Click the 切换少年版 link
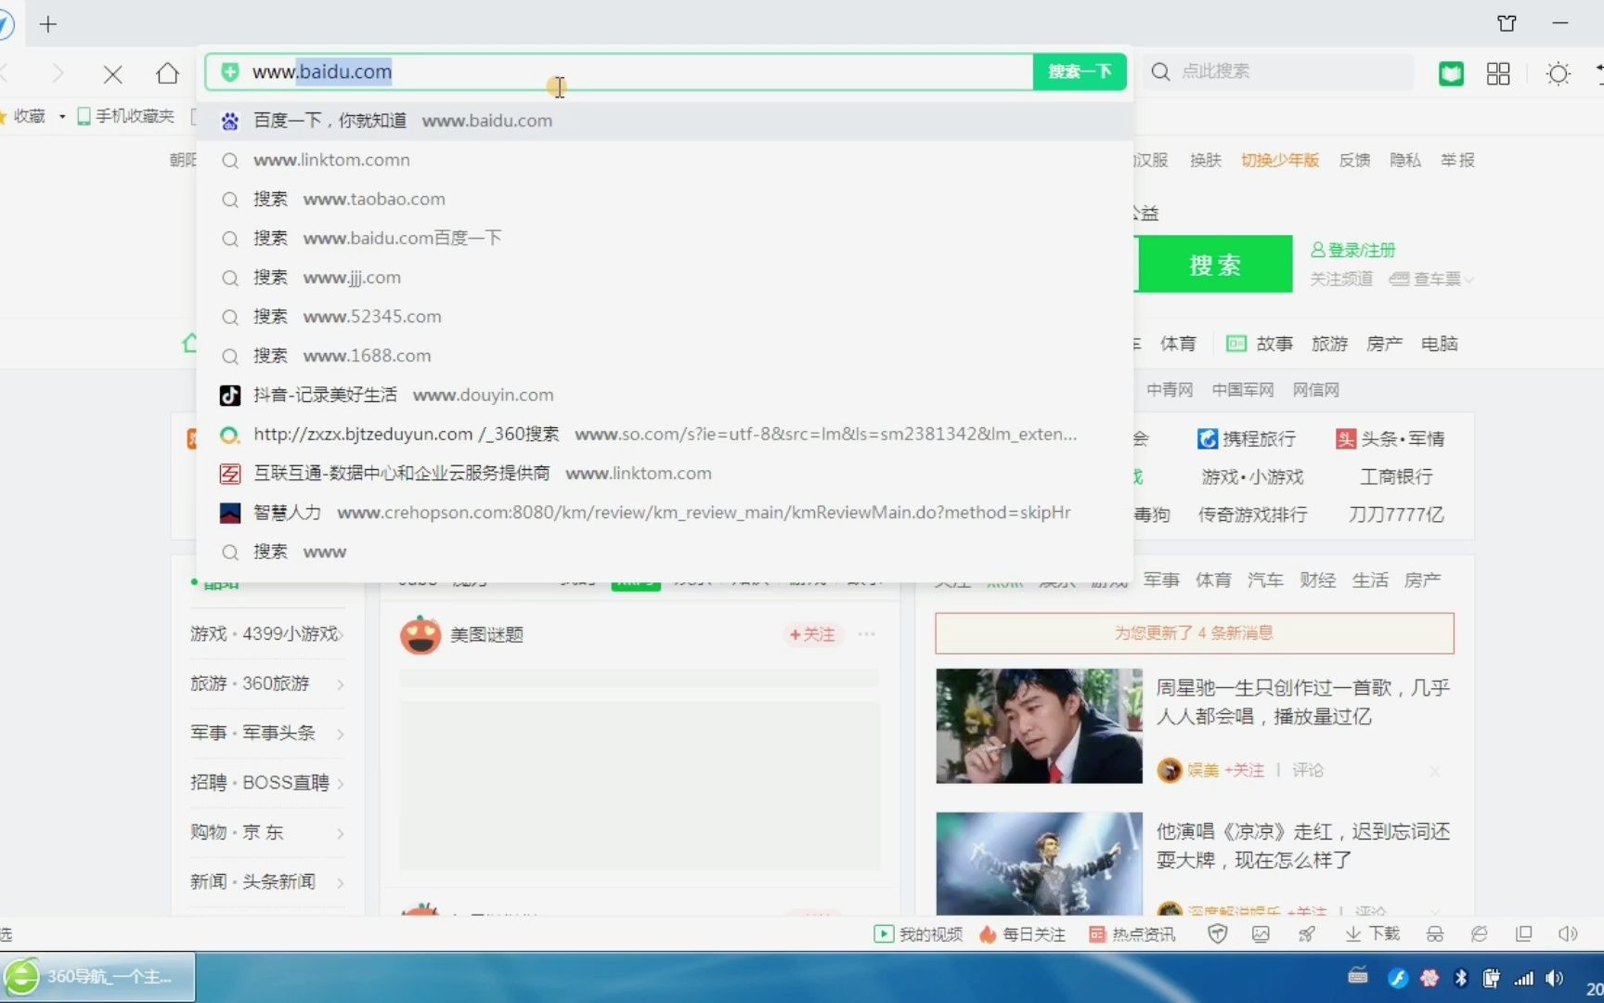The height and width of the screenshot is (1003, 1604). tap(1280, 160)
